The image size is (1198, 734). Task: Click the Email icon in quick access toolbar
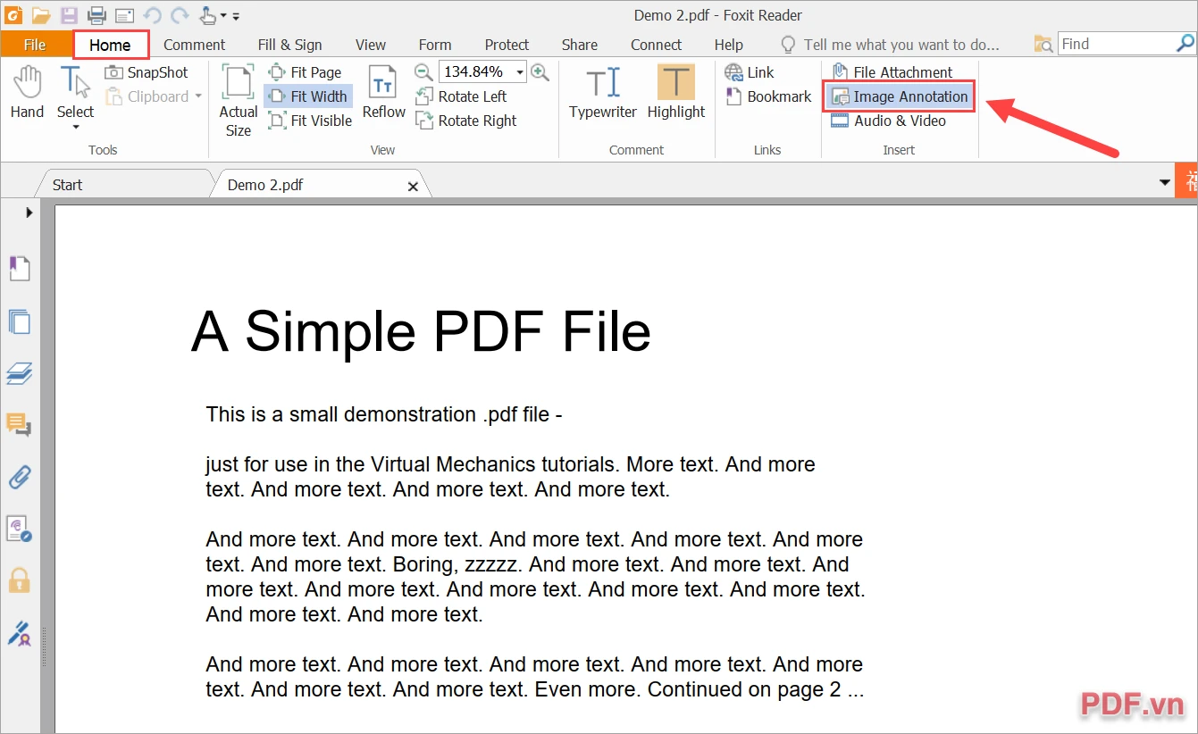pyautogui.click(x=124, y=15)
